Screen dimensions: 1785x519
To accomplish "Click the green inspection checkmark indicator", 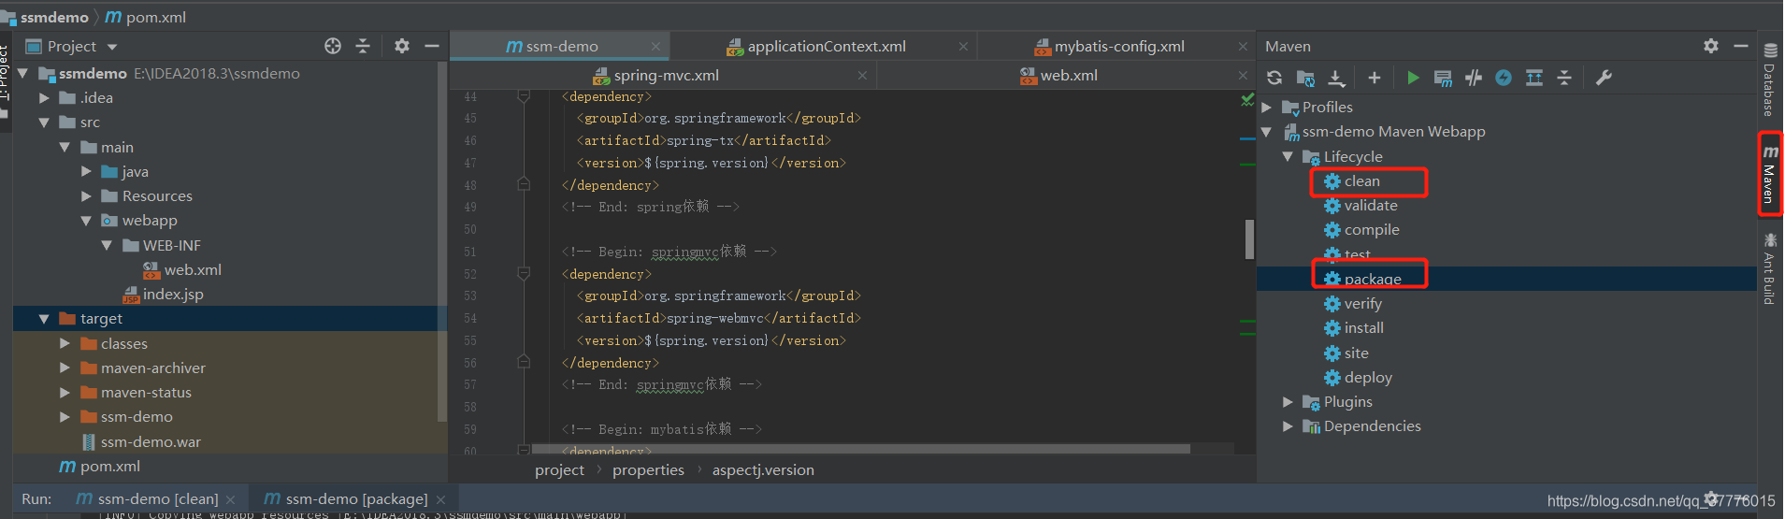I will (x=1247, y=98).
